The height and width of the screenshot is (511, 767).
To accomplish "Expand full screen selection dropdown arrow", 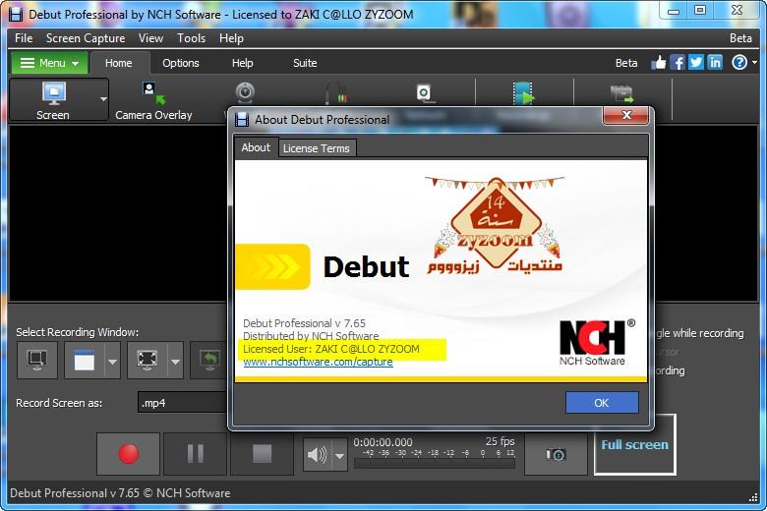I will click(x=175, y=362).
